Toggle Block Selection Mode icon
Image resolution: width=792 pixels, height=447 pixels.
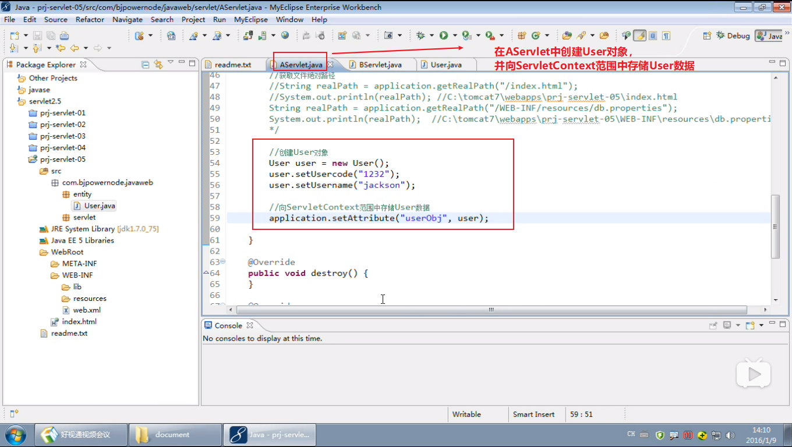[x=653, y=36]
